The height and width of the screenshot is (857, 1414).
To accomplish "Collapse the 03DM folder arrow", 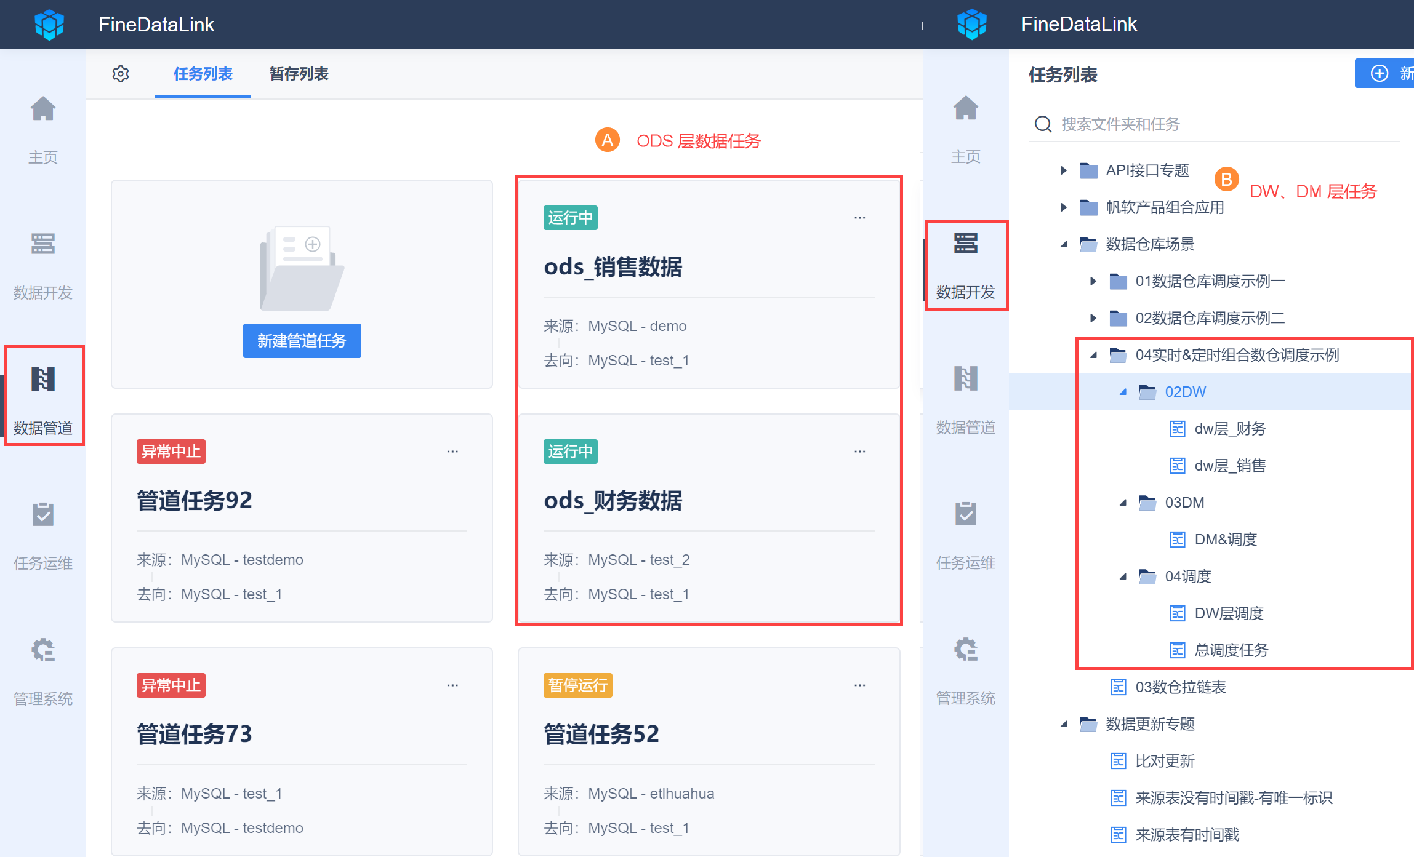I will pos(1123,503).
